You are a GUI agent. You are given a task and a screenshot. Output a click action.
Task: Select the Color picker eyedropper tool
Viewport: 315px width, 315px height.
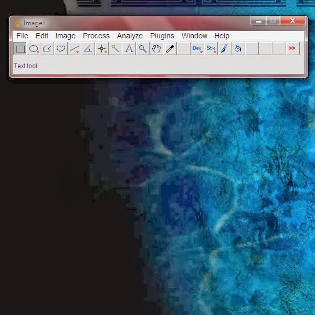(170, 48)
